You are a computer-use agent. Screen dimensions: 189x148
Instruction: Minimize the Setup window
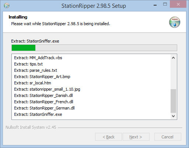(x=155, y=5)
